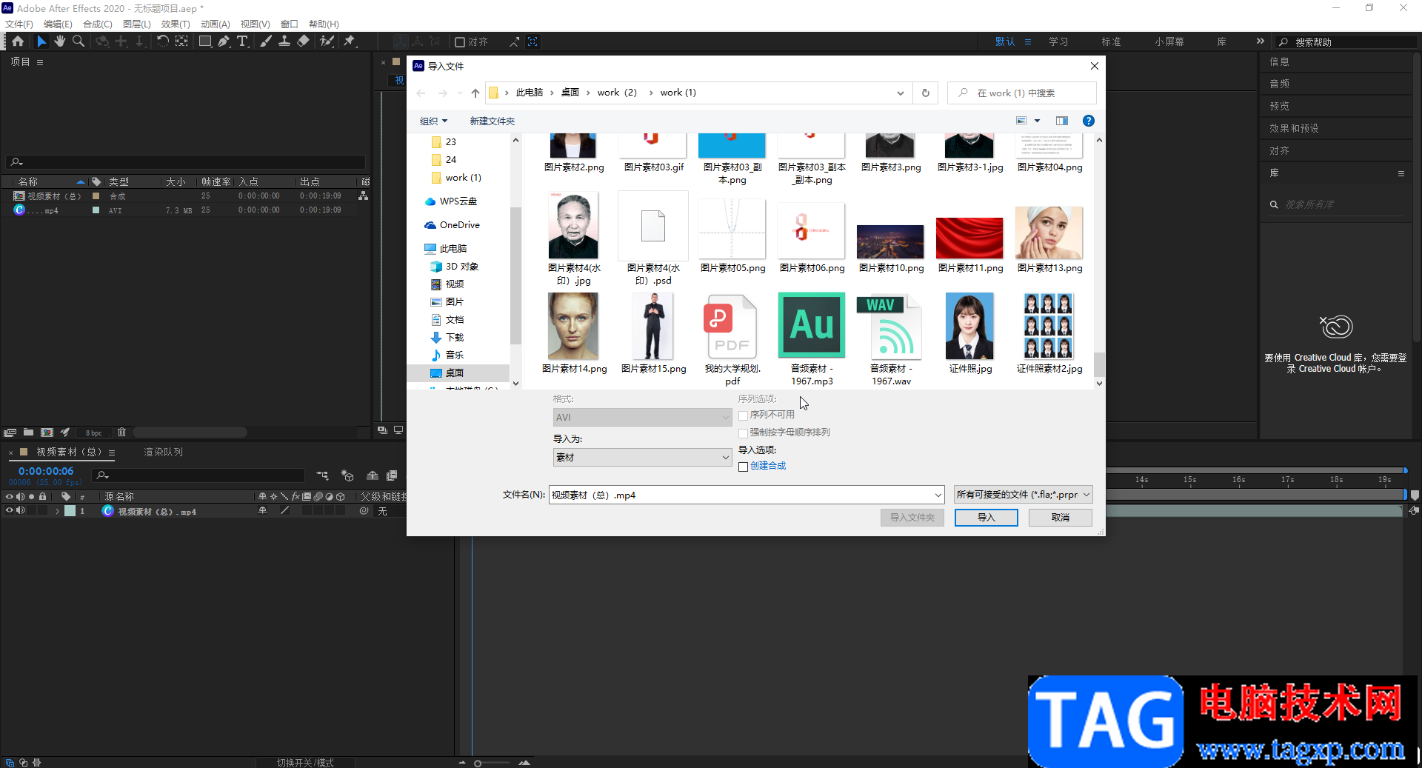Screen dimensions: 1422x768
Task: Click the Interpret Footage icon in project panel
Action: 10,433
